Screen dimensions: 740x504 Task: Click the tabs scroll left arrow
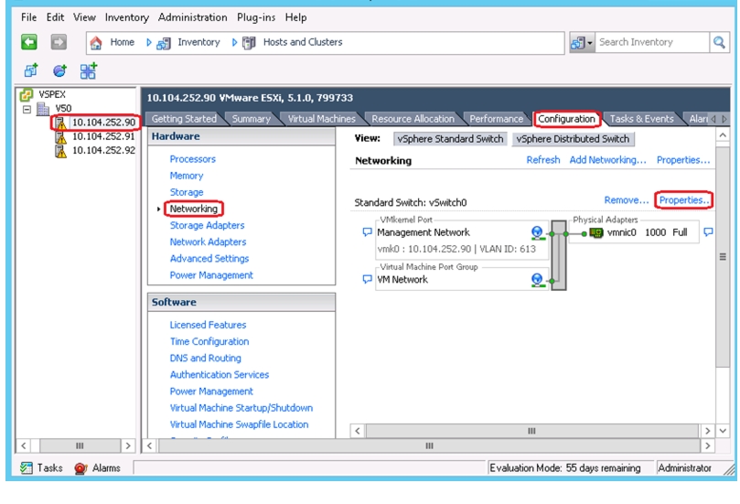pos(713,119)
